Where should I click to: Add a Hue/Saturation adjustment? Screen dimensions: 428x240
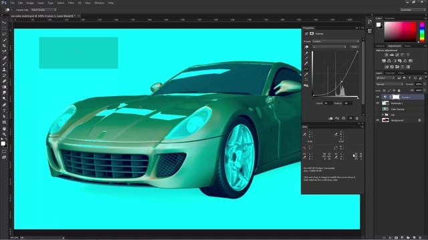pyautogui.click(x=384, y=61)
